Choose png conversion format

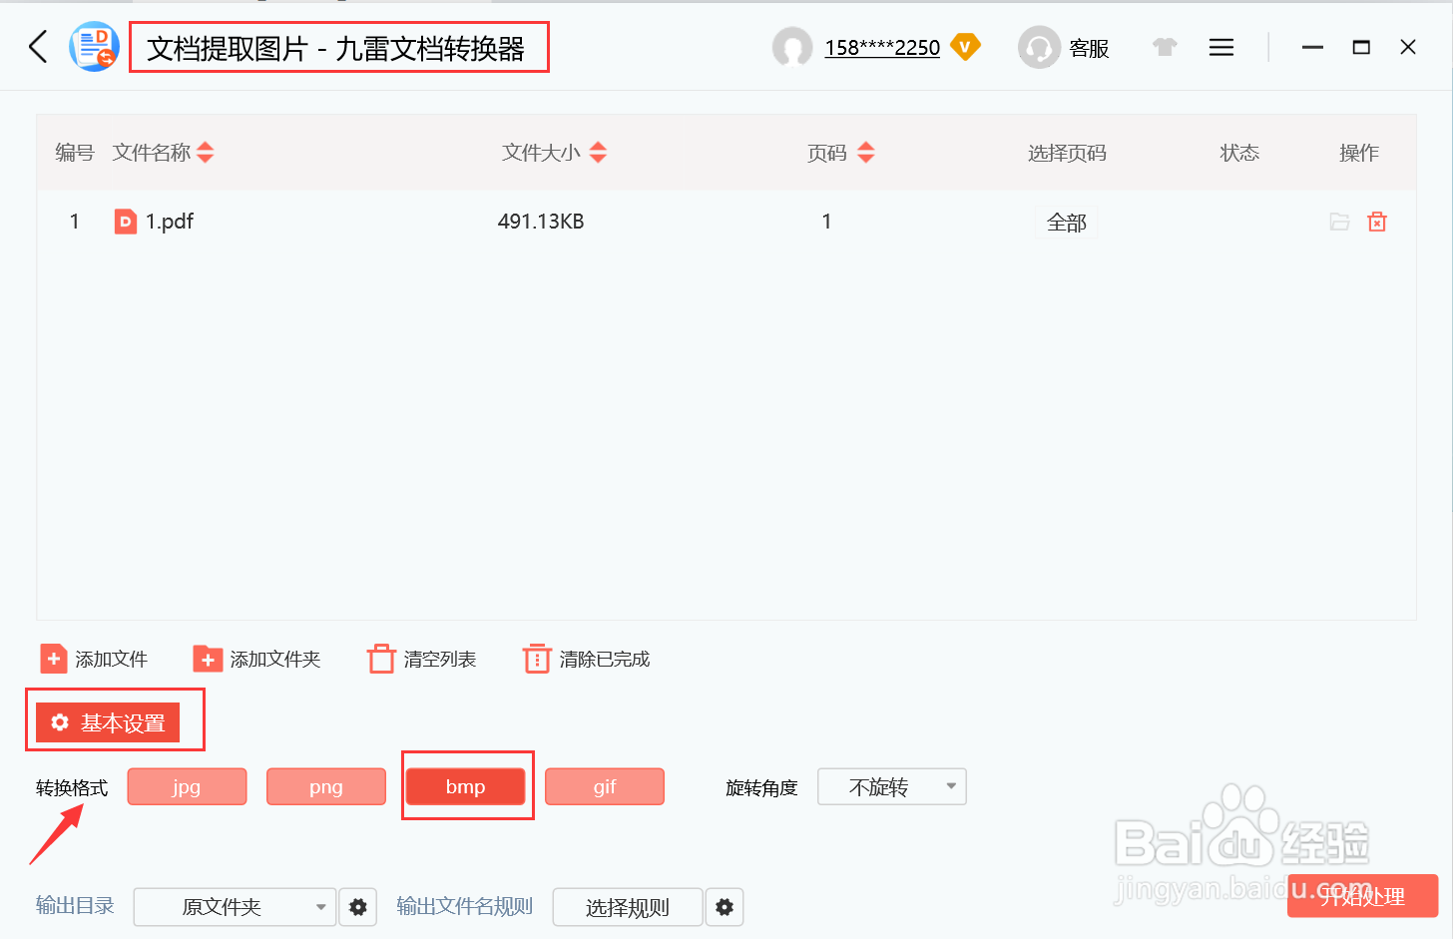tap(326, 786)
